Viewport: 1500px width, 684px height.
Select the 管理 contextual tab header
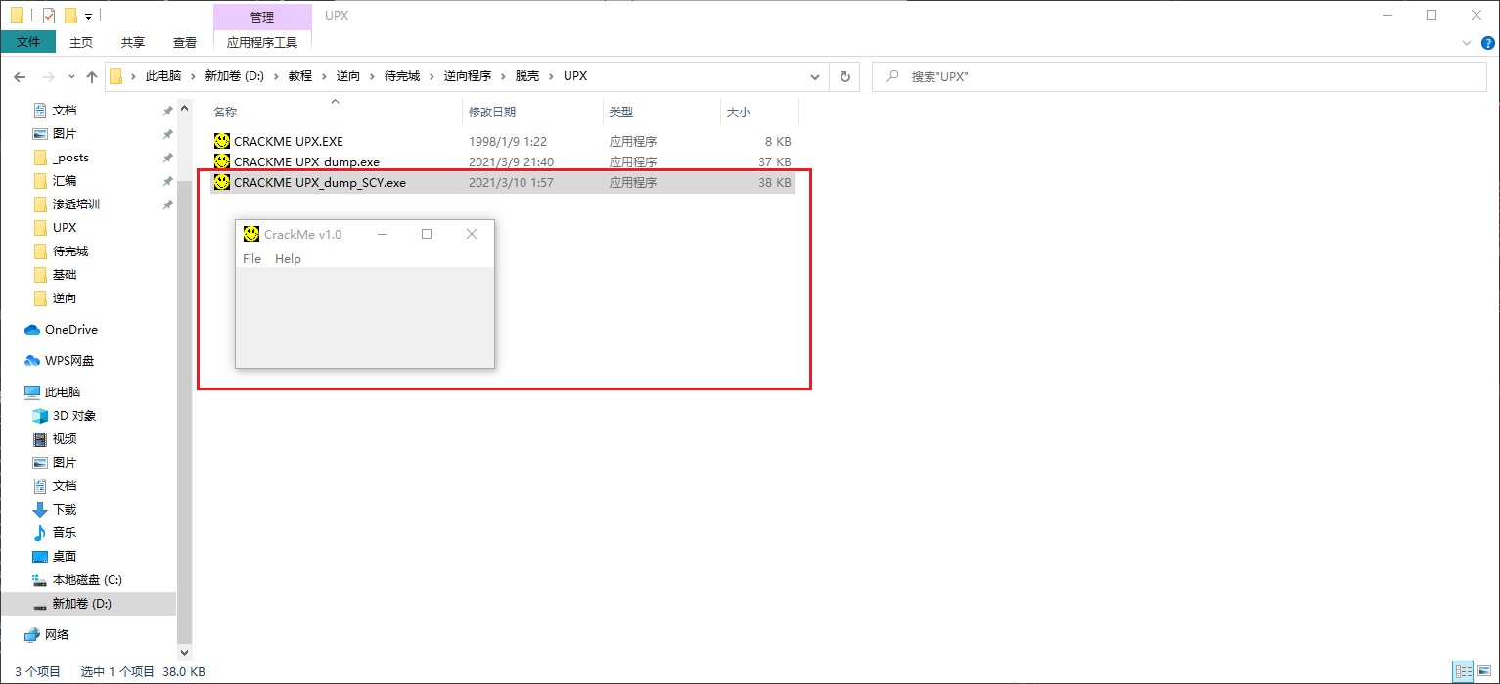[262, 17]
